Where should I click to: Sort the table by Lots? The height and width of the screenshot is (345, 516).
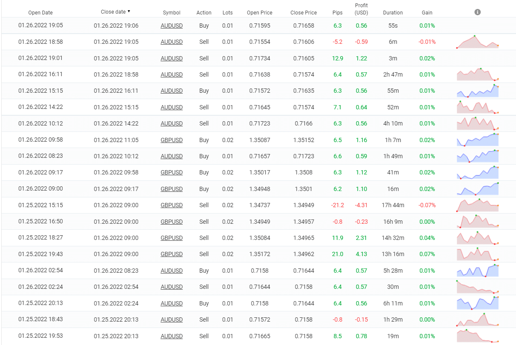[x=227, y=12]
